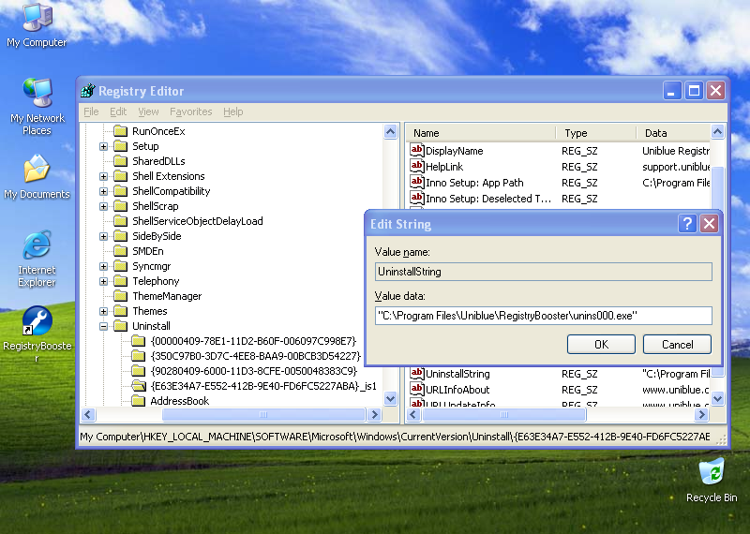Click the status bar registry path
The width and height of the screenshot is (750, 534).
[x=395, y=437]
